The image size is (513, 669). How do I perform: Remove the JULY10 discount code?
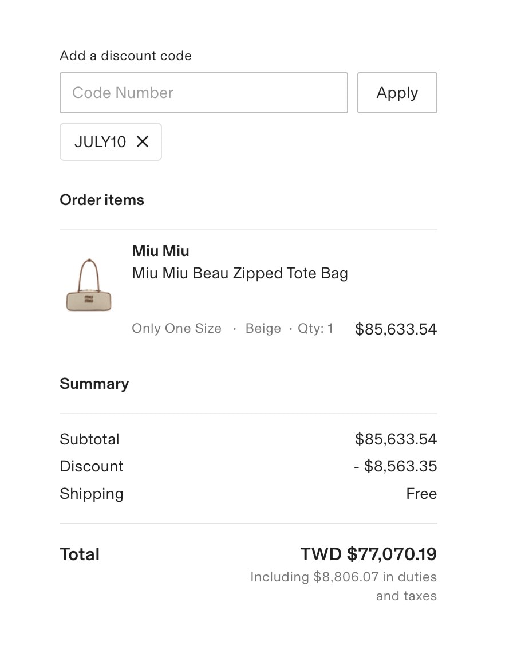pyautogui.click(x=143, y=141)
